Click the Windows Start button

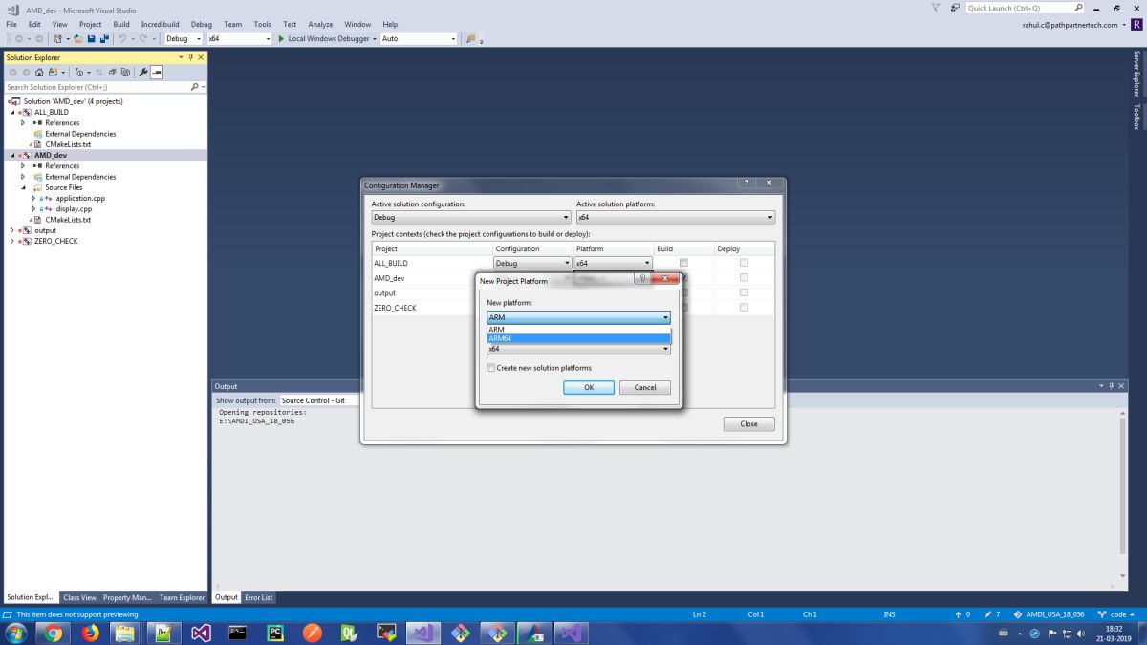click(16, 633)
